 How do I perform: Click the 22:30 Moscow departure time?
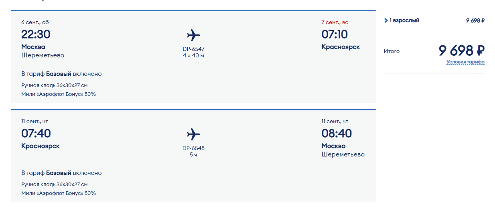pos(36,34)
